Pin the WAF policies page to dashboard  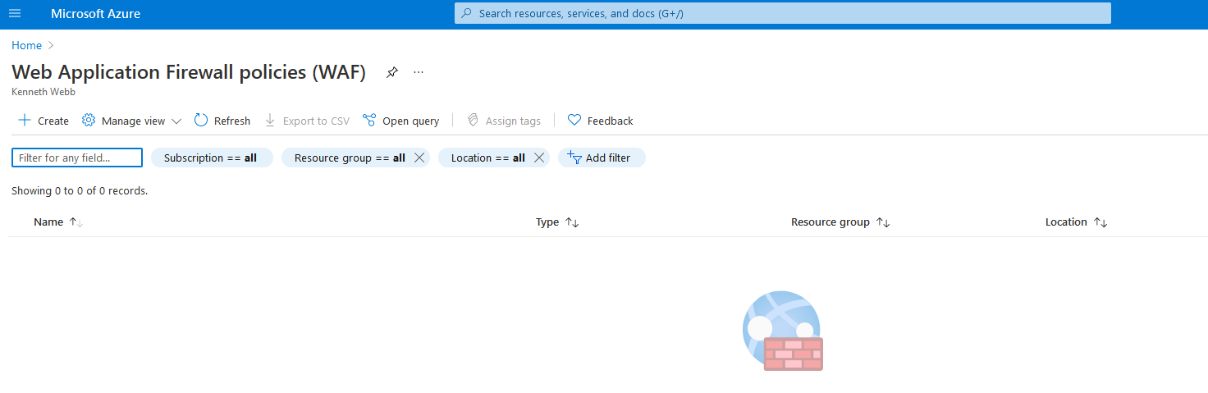[392, 72]
